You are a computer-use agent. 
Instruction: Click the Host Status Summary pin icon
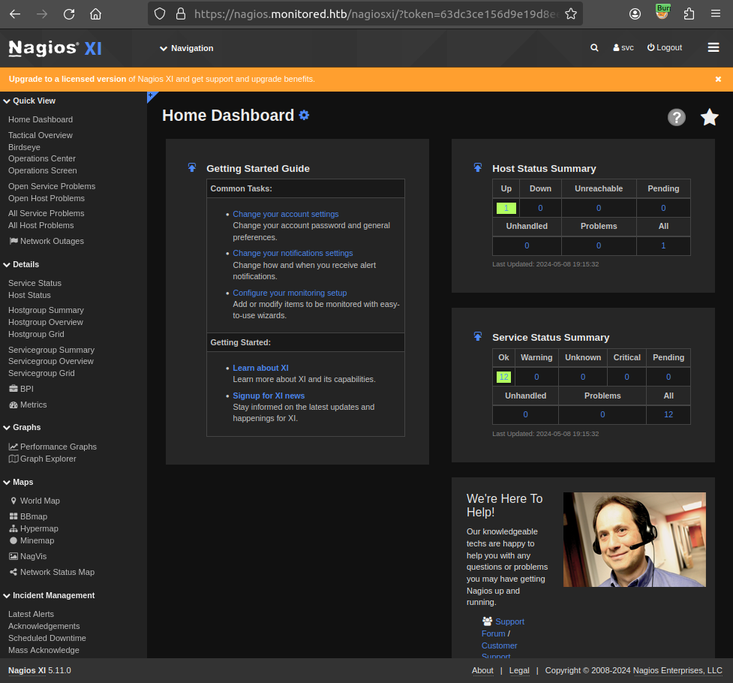click(x=478, y=168)
